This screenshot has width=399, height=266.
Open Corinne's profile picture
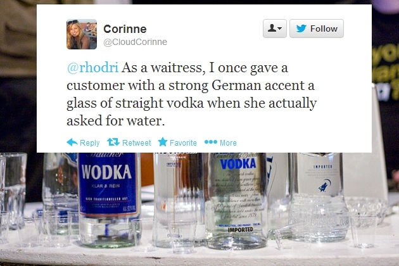point(82,34)
